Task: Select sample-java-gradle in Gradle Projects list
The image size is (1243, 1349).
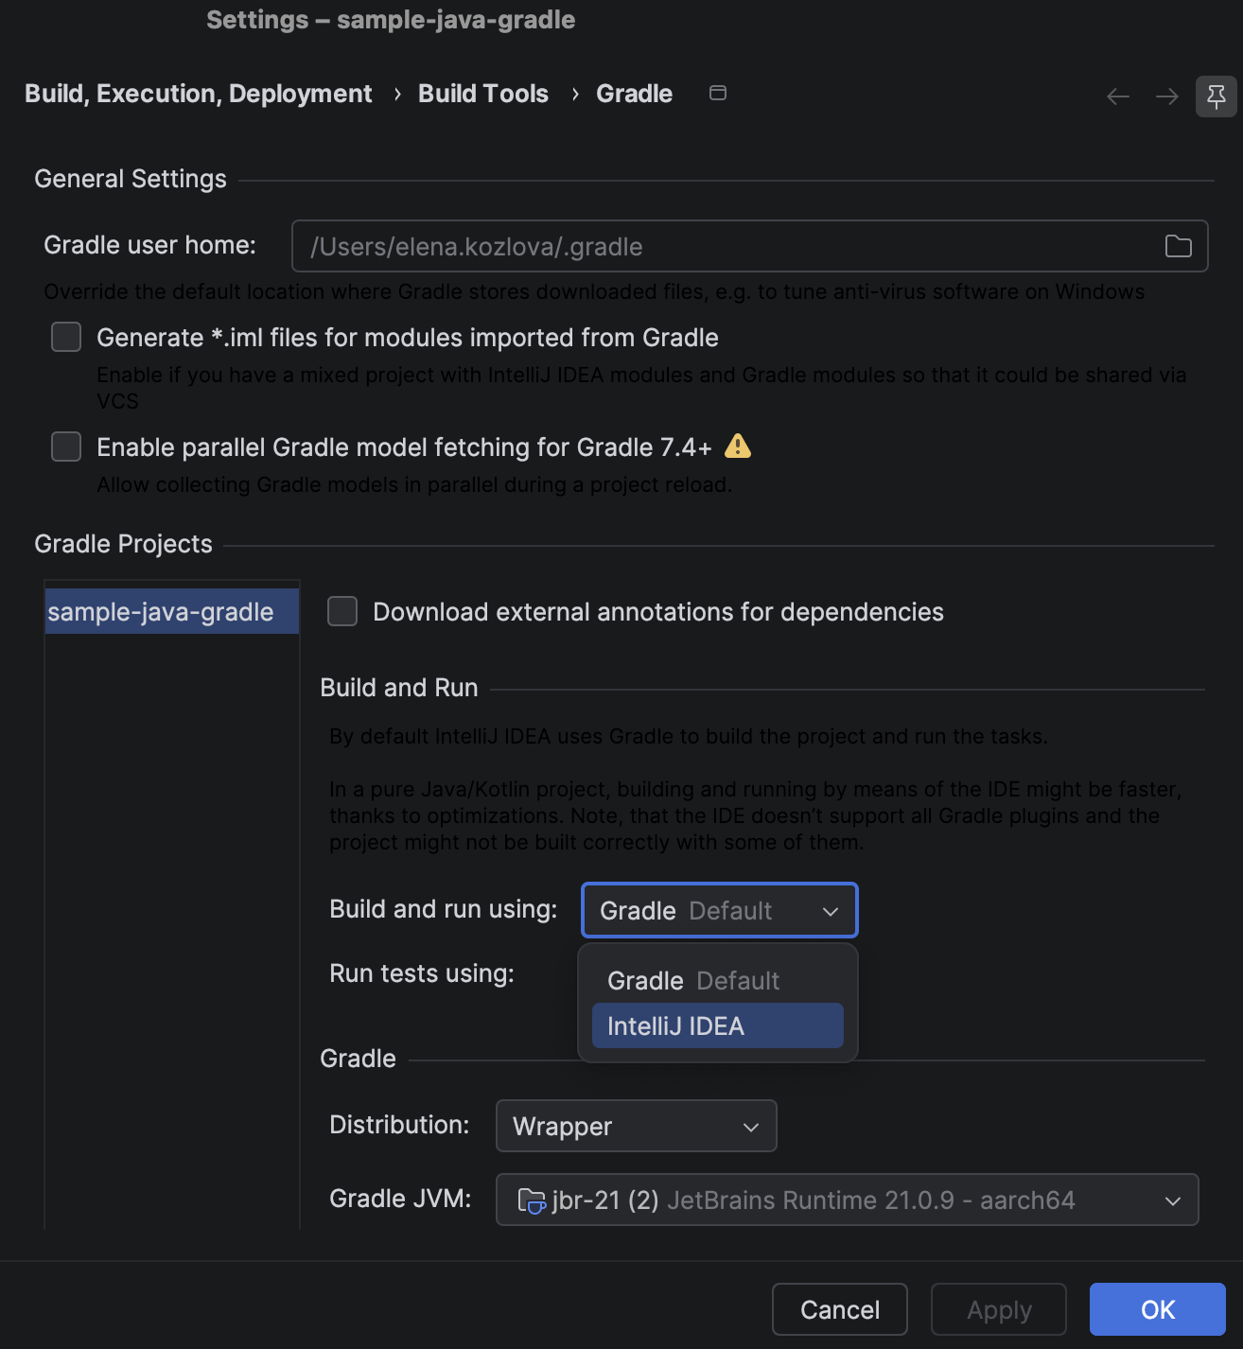Action: pyautogui.click(x=172, y=611)
